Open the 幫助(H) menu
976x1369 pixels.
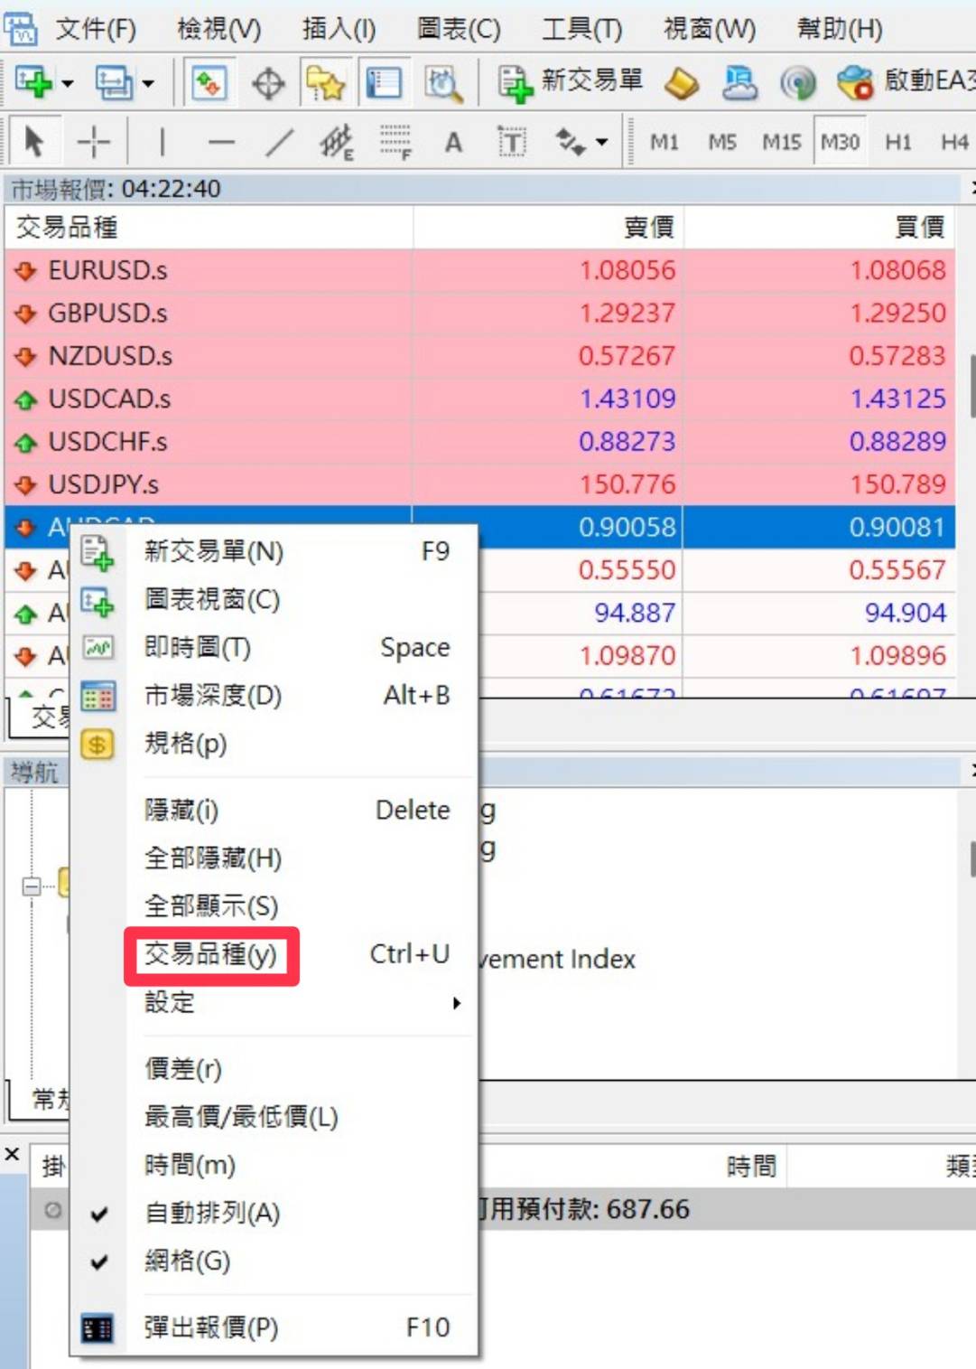[840, 29]
